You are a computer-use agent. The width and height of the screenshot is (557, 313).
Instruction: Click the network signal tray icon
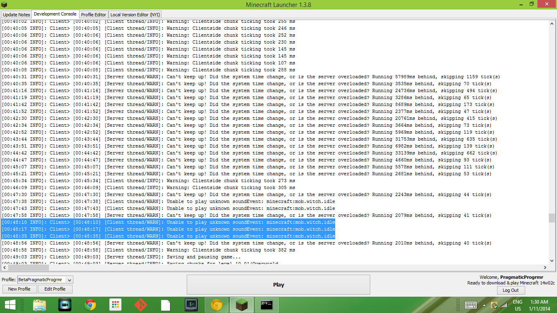point(504,305)
